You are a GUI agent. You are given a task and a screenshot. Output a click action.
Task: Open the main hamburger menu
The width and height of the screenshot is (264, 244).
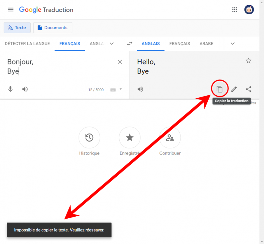(11, 9)
